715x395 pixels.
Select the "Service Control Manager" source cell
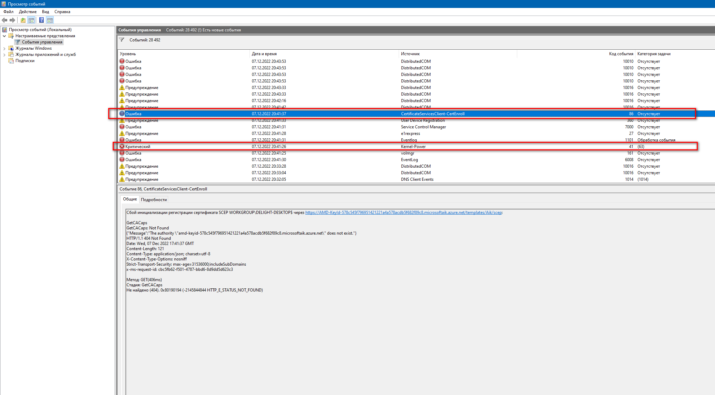coord(423,127)
